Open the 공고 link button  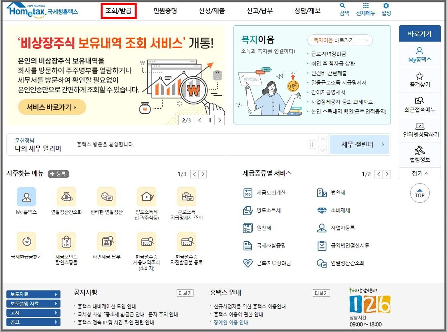coord(33,322)
